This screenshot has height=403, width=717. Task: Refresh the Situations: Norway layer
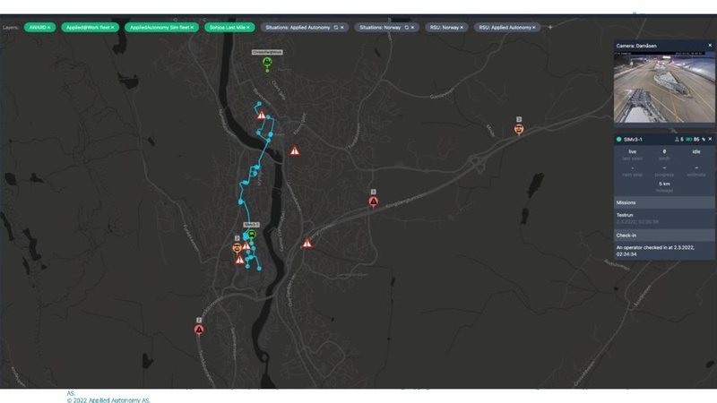point(406,28)
